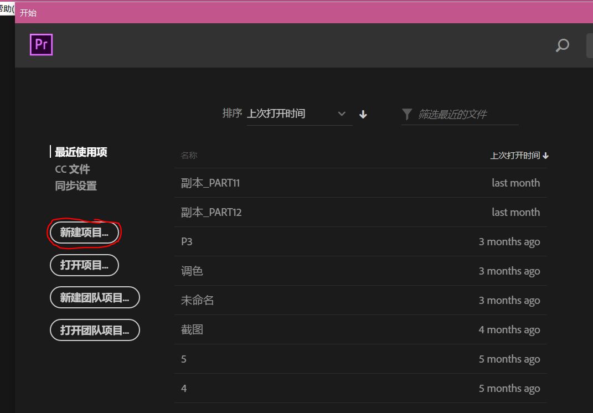The image size is (593, 413).
Task: Click the Premiere Pro Pr logo icon
Action: [41, 45]
